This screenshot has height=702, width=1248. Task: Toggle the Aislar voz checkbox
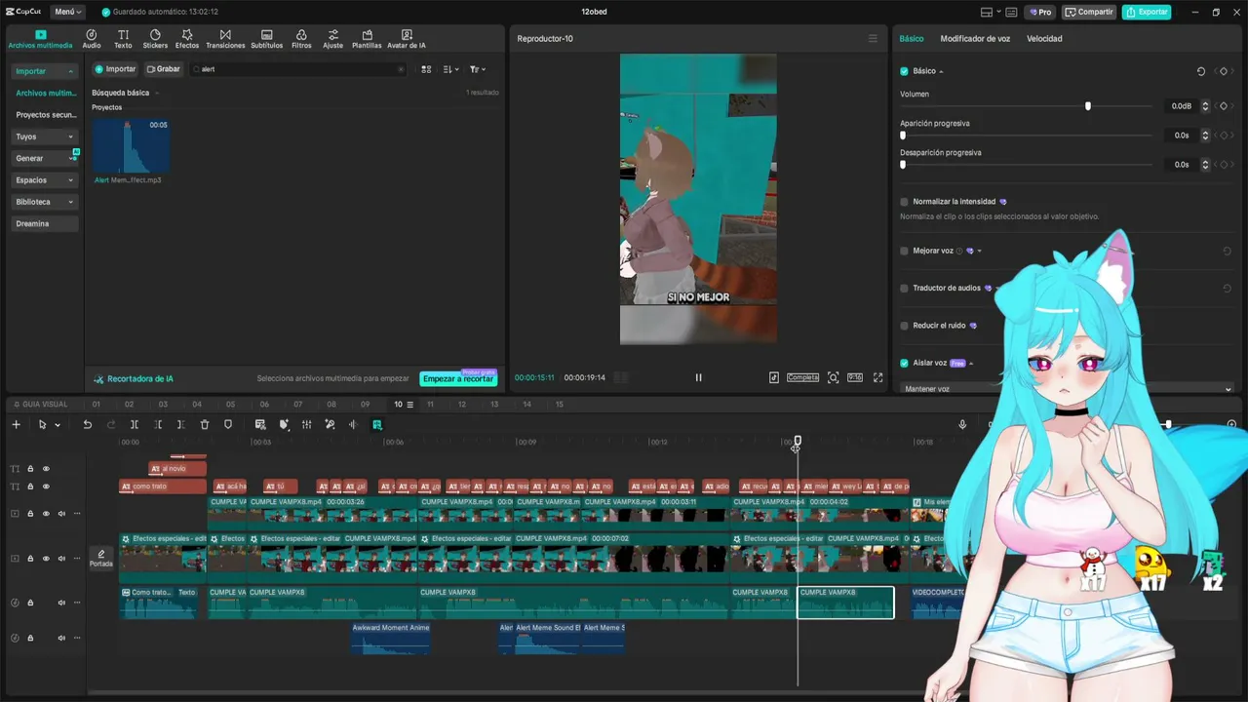904,363
